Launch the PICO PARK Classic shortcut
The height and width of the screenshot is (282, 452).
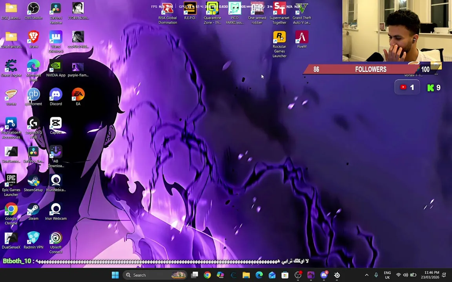235,13
